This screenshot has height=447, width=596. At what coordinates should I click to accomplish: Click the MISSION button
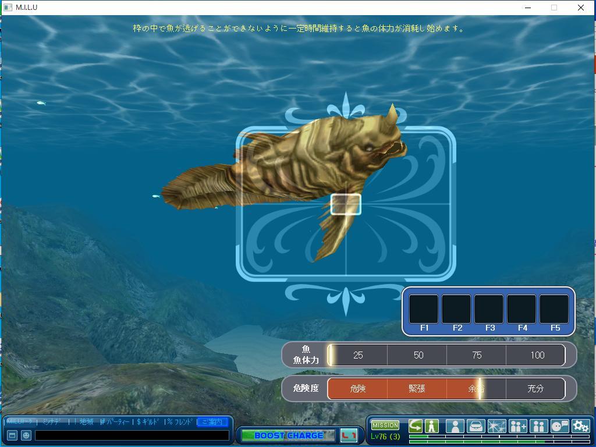[385, 425]
